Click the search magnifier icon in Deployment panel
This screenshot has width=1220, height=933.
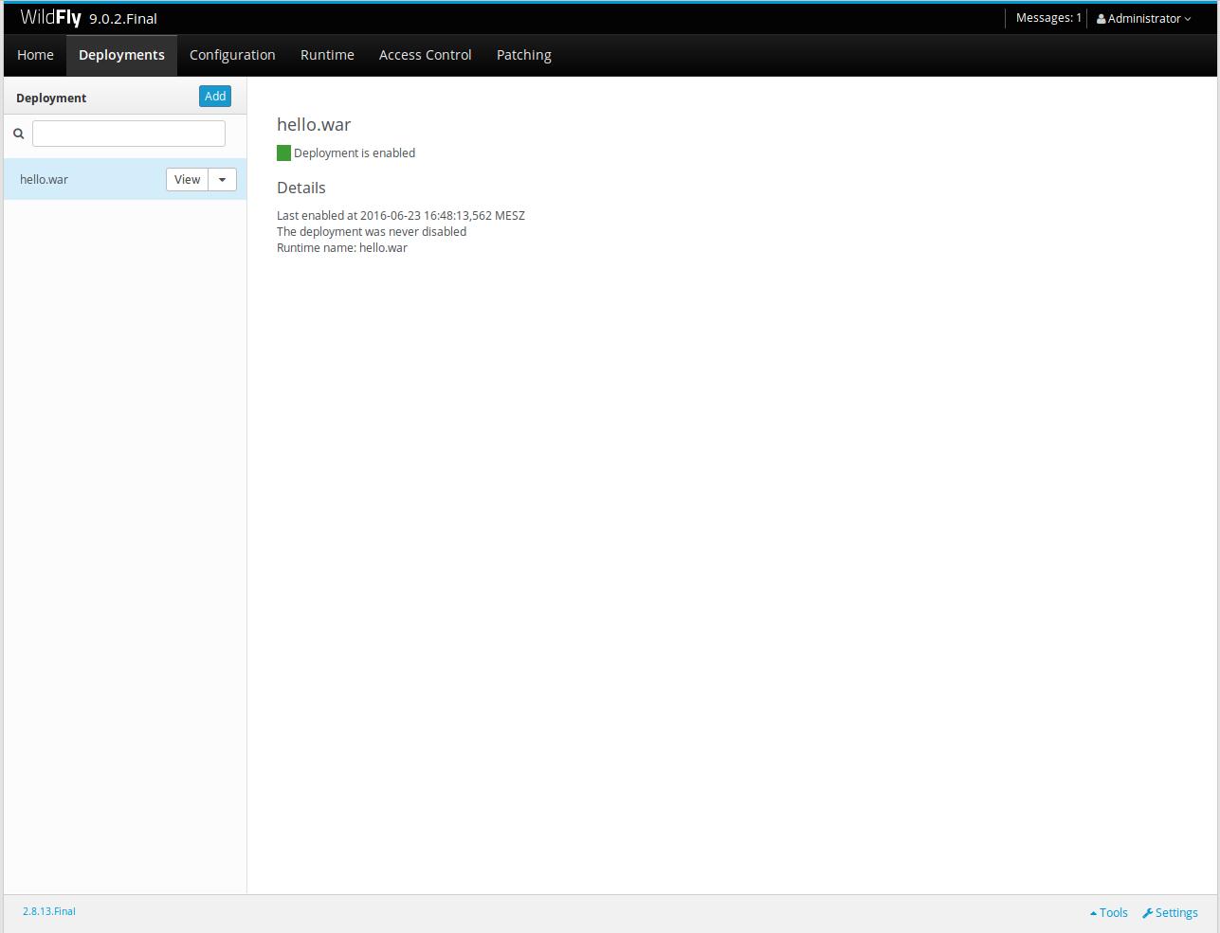pyautogui.click(x=18, y=134)
